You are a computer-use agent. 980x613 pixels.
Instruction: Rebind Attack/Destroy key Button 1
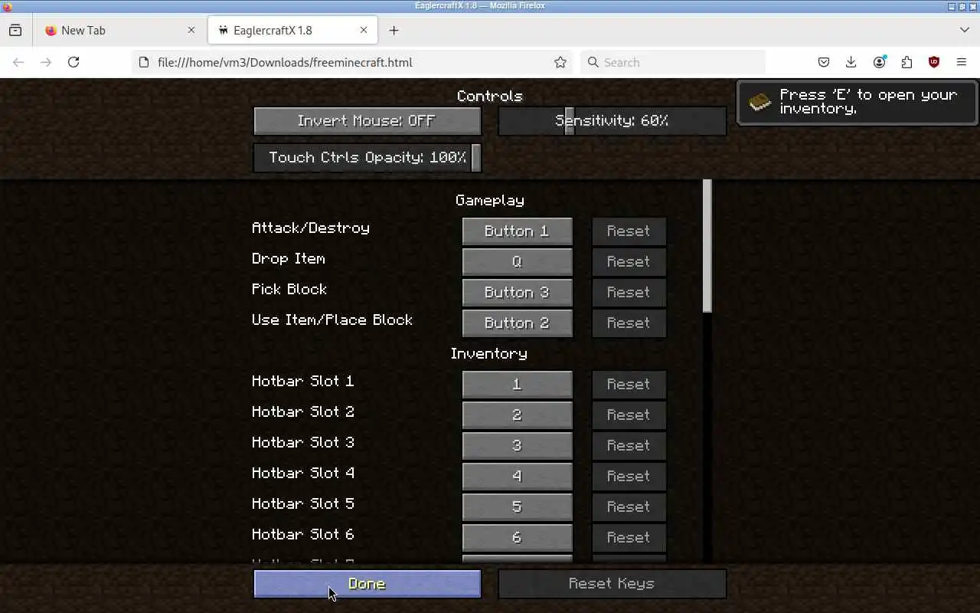[518, 231]
